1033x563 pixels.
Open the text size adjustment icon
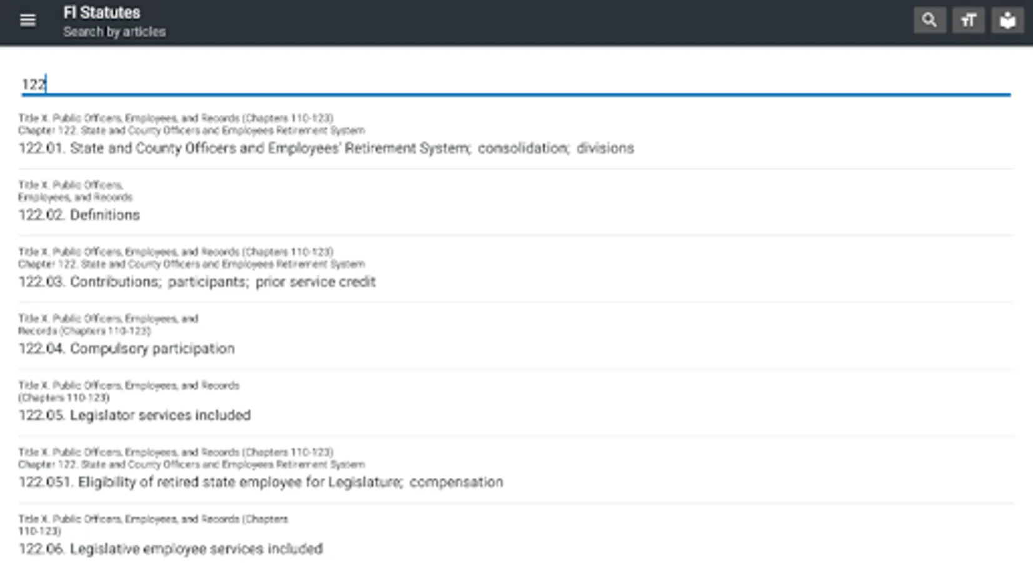[968, 21]
